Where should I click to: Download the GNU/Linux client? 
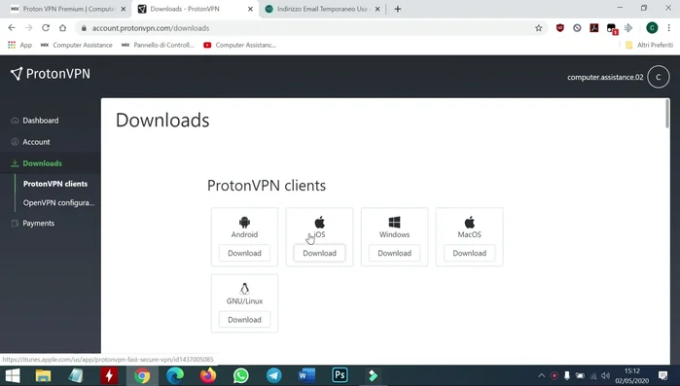(x=244, y=320)
